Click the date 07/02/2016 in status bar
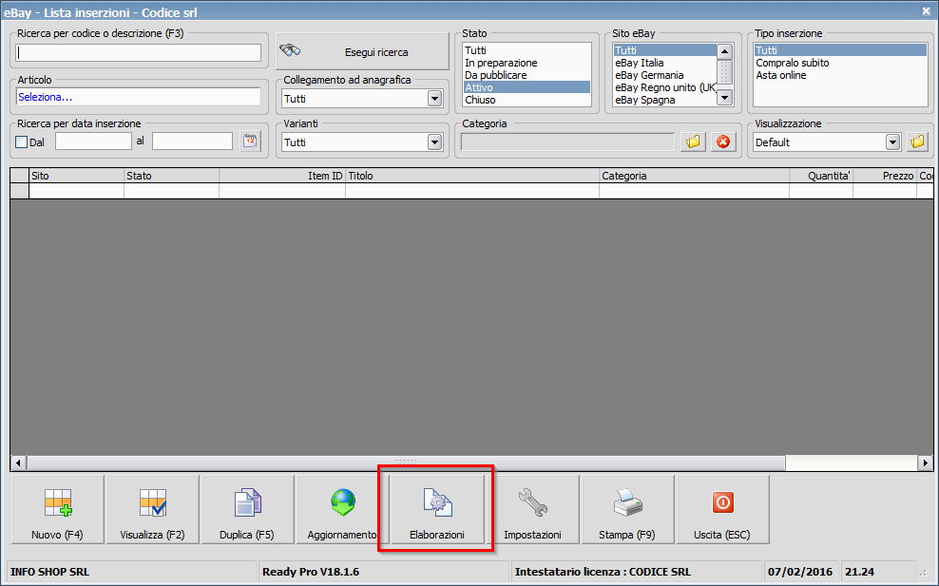This screenshot has width=939, height=586. (x=800, y=572)
